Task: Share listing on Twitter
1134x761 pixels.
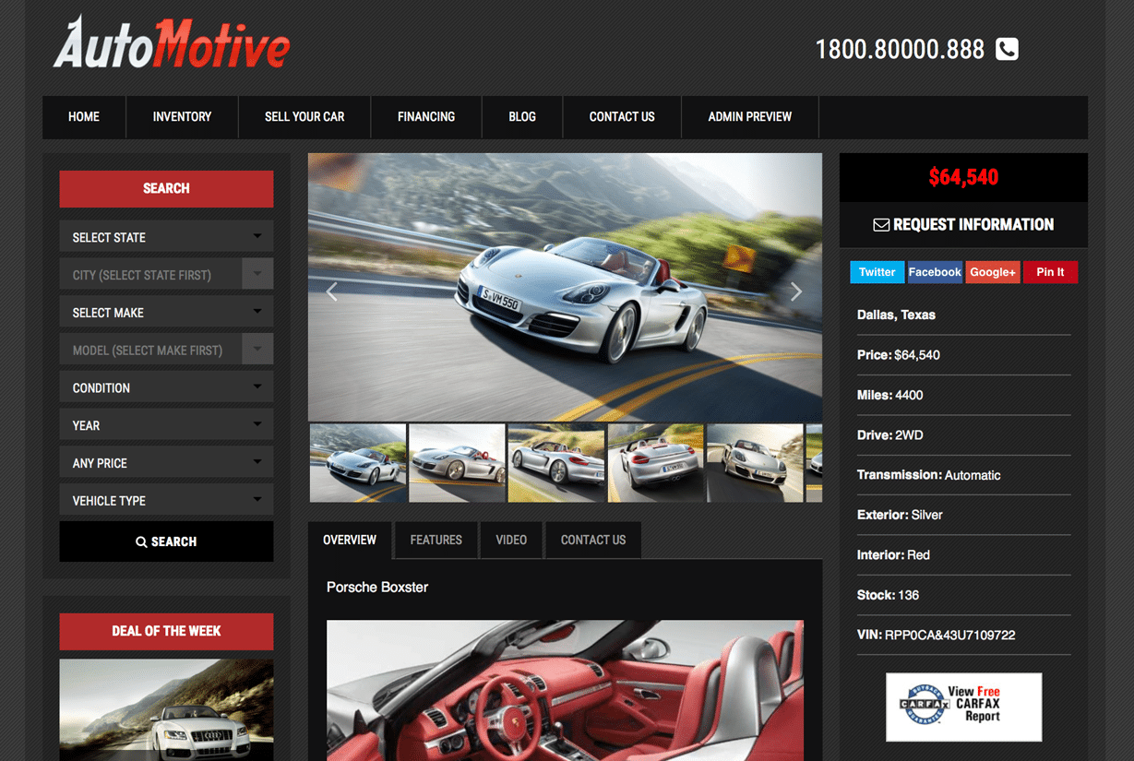Action: [x=877, y=272]
